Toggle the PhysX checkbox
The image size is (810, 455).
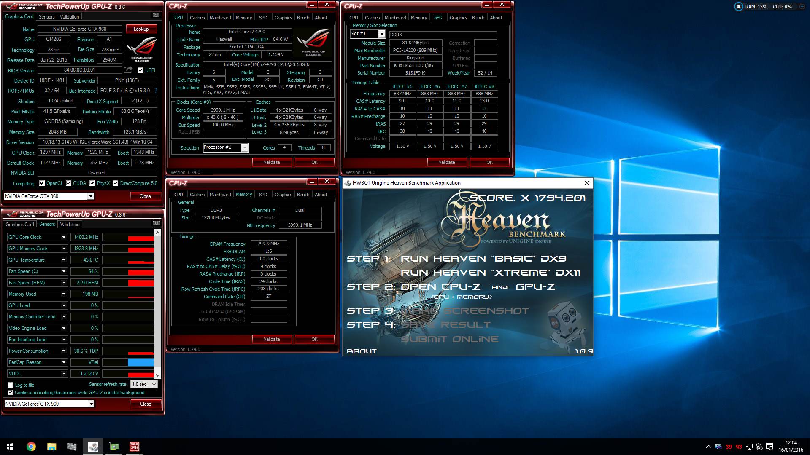pyautogui.click(x=92, y=183)
